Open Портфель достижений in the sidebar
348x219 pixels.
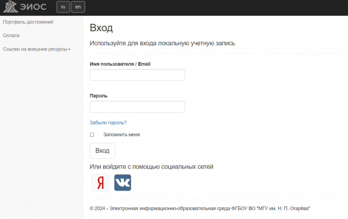pyautogui.click(x=28, y=22)
